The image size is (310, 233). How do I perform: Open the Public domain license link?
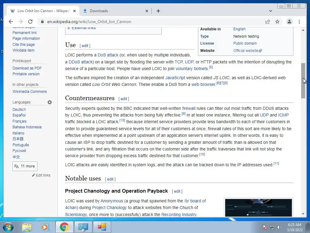(245, 43)
